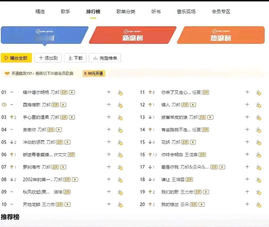Click the 推荐榜 heading
Image resolution: width=269 pixels, height=227 pixels.
[x=10, y=217]
